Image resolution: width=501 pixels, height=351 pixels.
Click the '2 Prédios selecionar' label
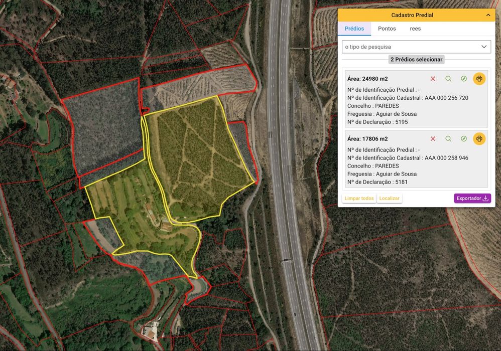coord(416,59)
